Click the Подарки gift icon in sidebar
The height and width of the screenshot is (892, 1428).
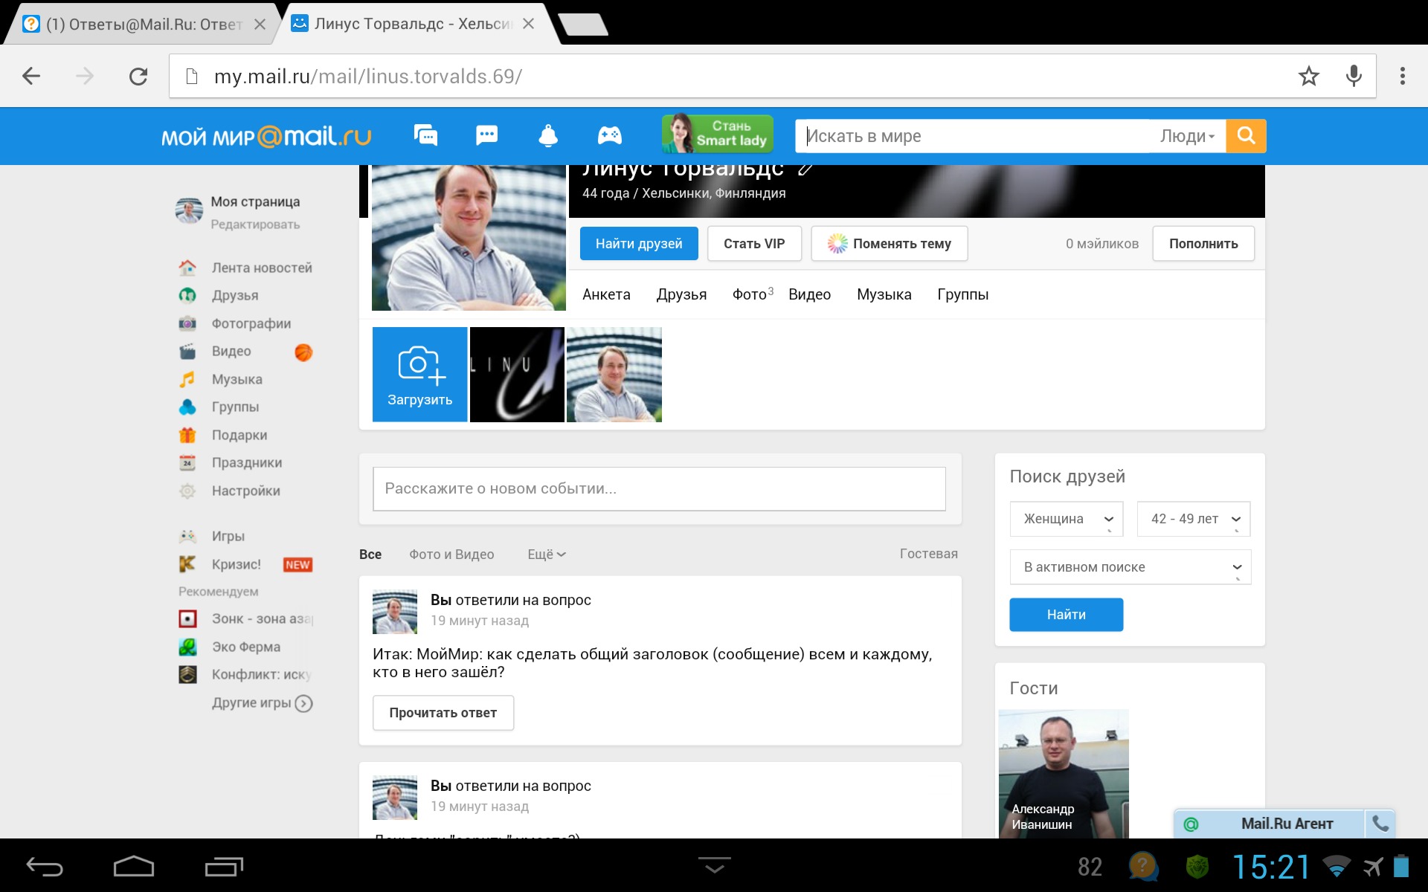(187, 435)
